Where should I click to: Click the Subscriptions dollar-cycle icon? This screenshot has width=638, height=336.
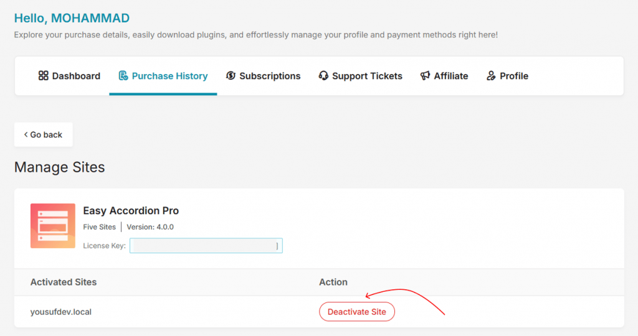coord(231,76)
